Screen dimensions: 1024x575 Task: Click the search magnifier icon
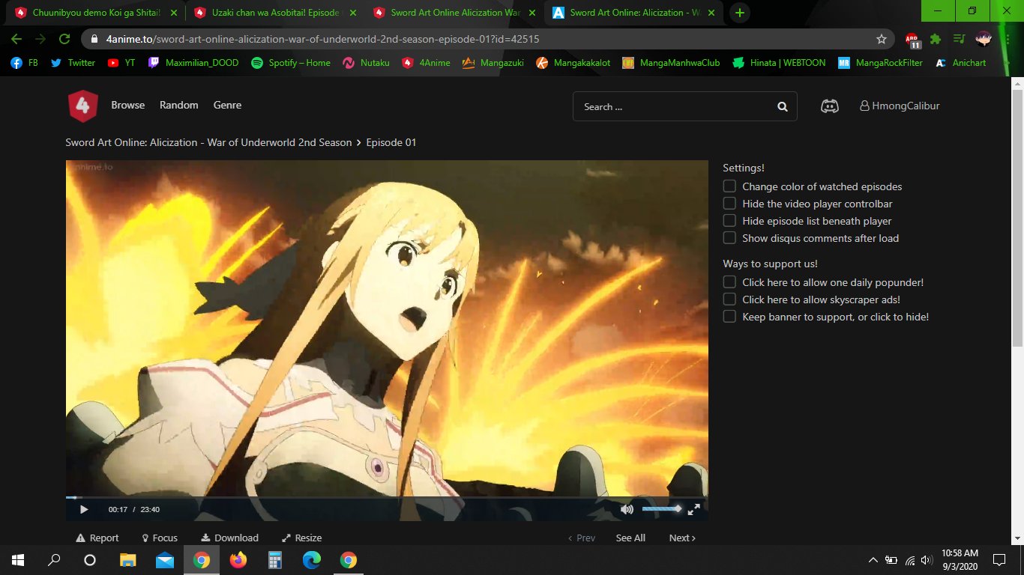pyautogui.click(x=783, y=106)
